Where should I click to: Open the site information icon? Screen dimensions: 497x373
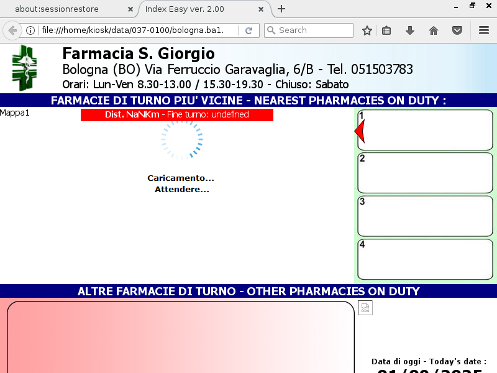click(30, 30)
